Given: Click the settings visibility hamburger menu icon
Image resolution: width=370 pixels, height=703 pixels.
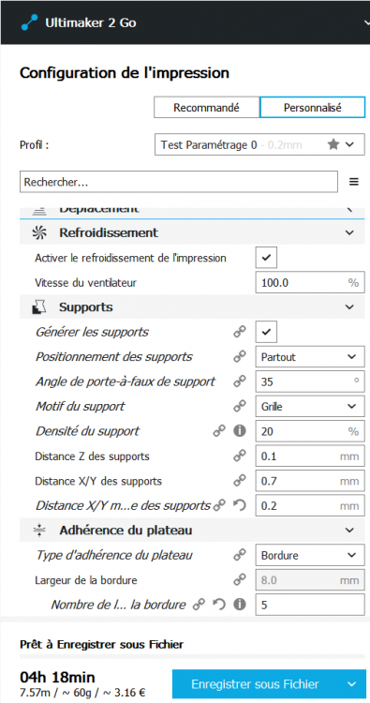Looking at the screenshot, I should coord(354,182).
